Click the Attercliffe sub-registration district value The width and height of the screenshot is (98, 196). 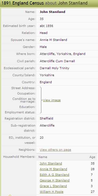(x=47, y=125)
